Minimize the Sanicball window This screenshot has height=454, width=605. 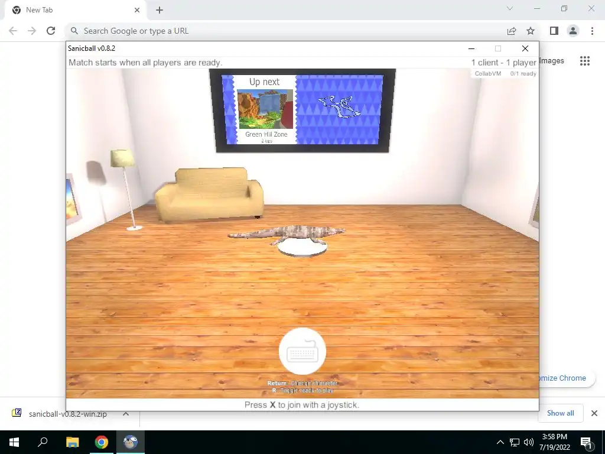[471, 48]
